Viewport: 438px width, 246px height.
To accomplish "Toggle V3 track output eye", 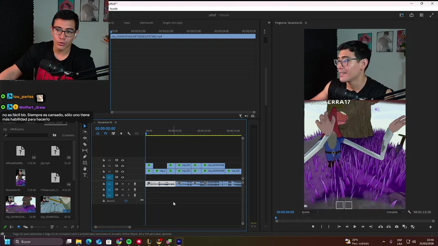I will (123, 166).
